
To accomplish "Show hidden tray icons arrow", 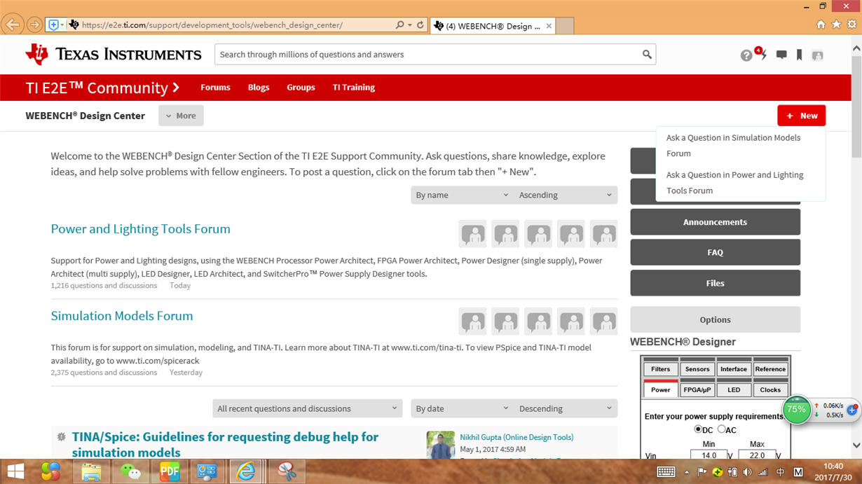I will click(x=687, y=472).
